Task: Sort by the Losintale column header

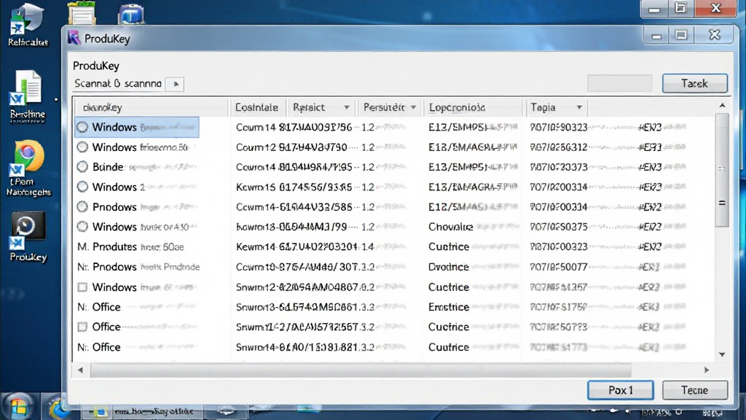Action: (257, 108)
